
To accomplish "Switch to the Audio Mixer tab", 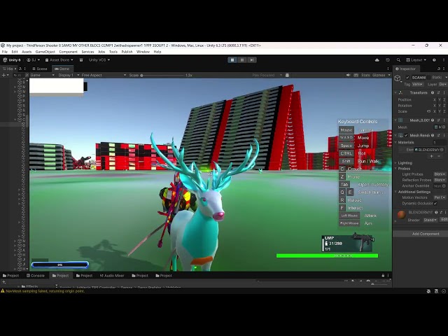I will coord(112,276).
